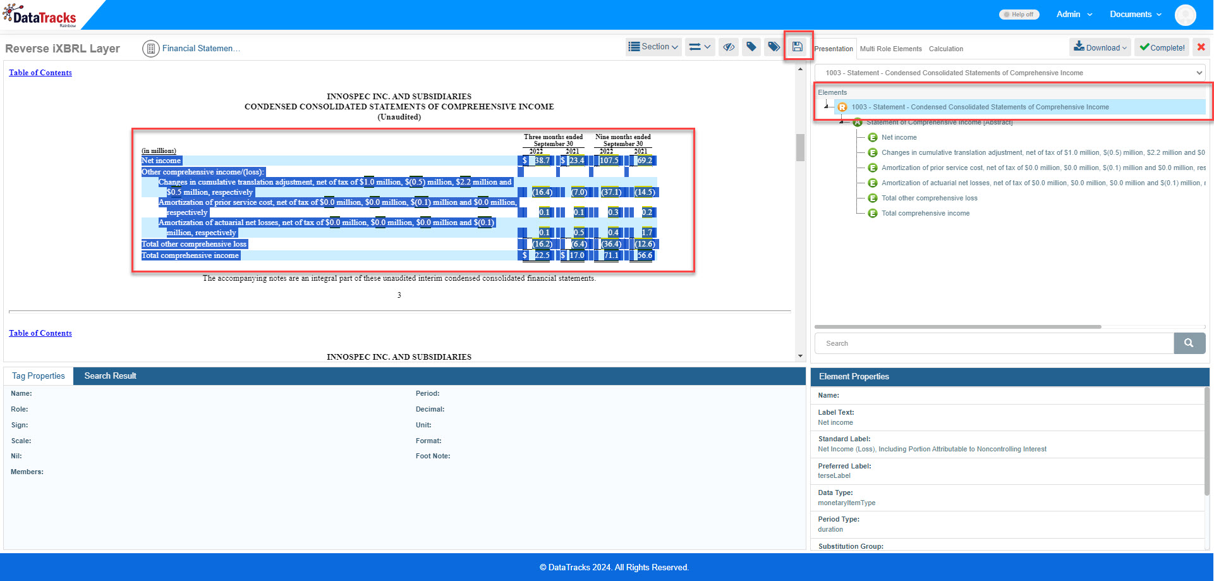The image size is (1214, 581).
Task: Click the green A abstract element icon
Action: (x=858, y=122)
